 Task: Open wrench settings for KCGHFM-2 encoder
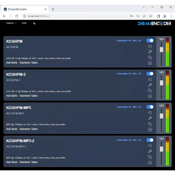coord(150,85)
